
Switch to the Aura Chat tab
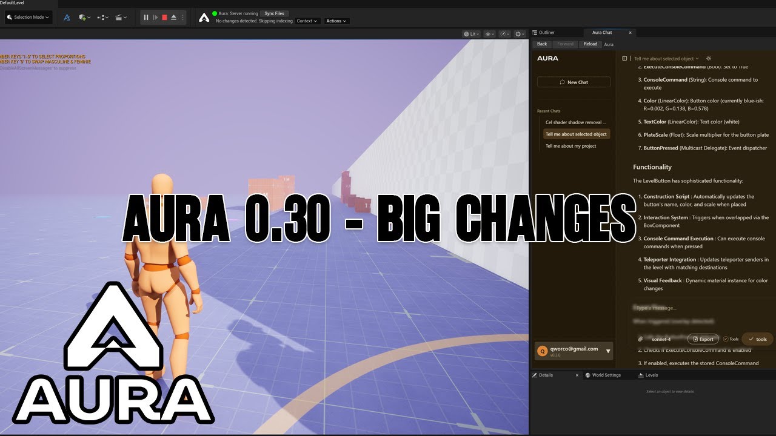[602, 33]
